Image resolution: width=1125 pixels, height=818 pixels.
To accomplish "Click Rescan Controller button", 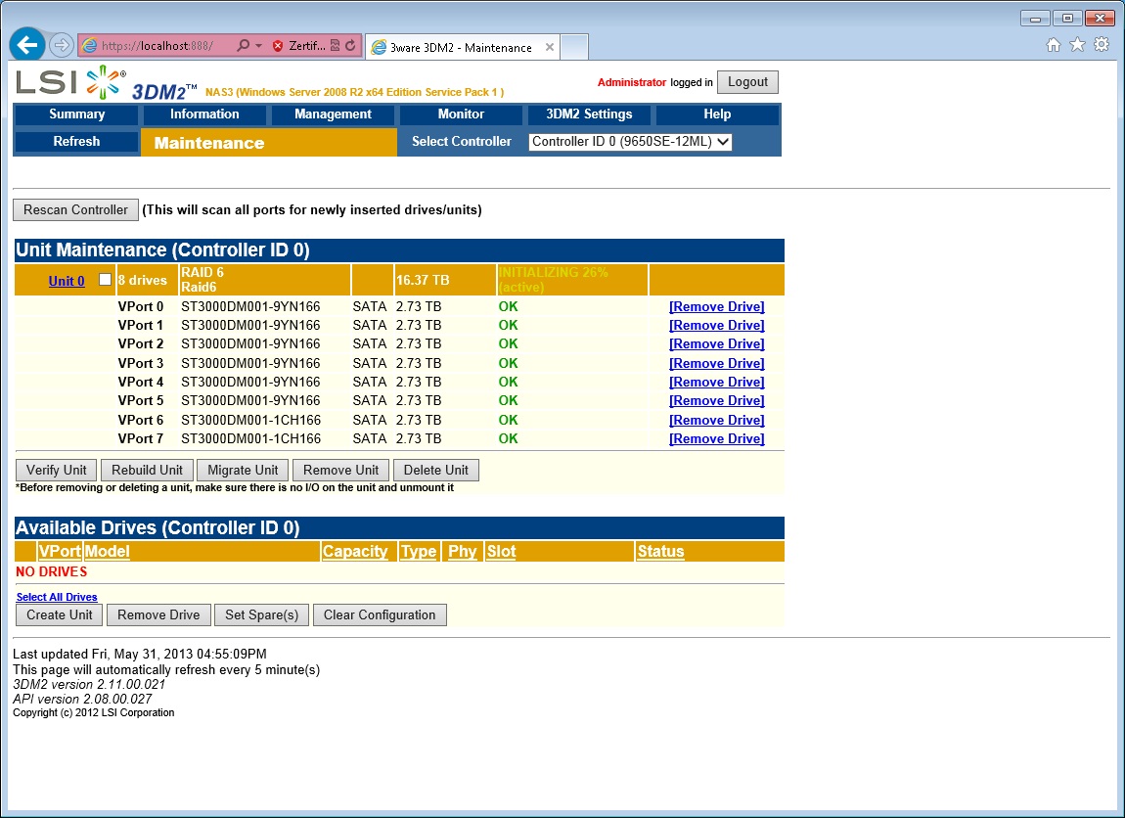I will pos(75,209).
